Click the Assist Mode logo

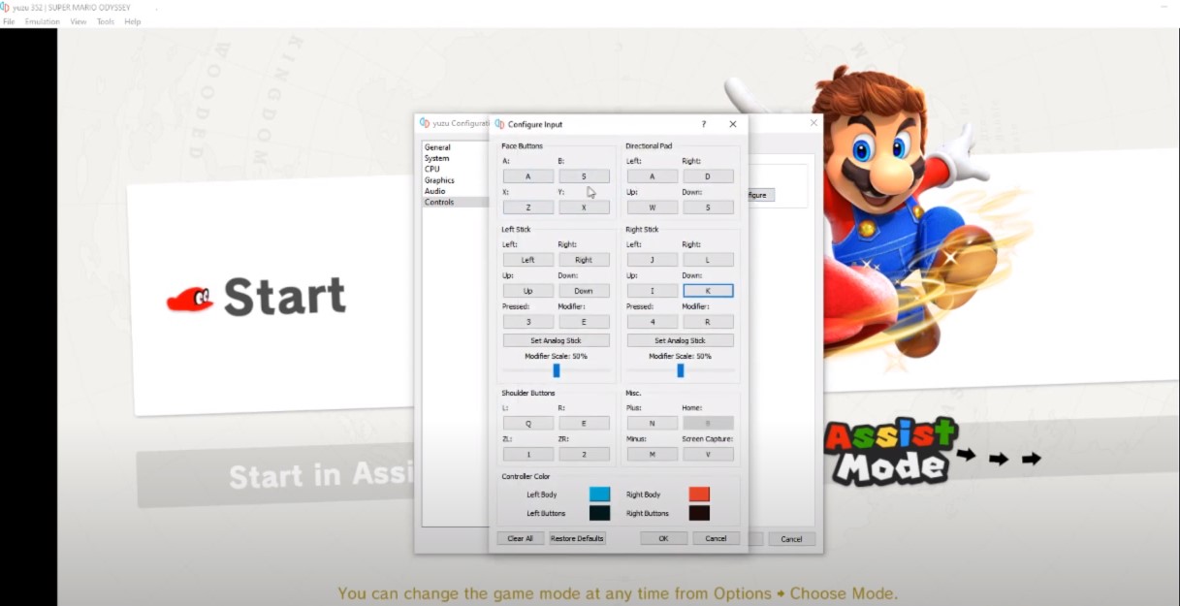click(890, 453)
